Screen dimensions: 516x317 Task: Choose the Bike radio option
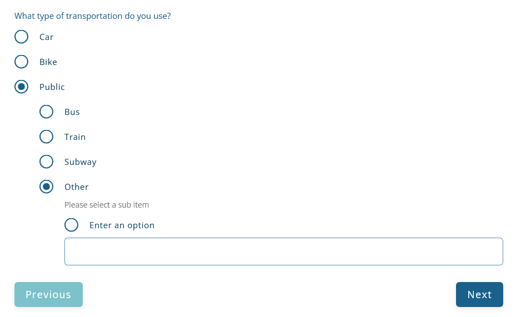pyautogui.click(x=21, y=62)
